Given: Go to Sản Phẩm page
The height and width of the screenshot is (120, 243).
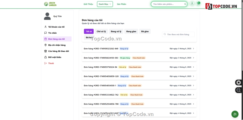Looking at the screenshot, I should pyautogui.click(x=121, y=4).
